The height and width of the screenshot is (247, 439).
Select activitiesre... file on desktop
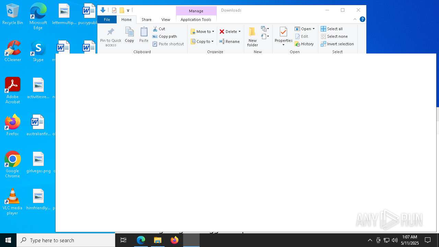tap(38, 88)
